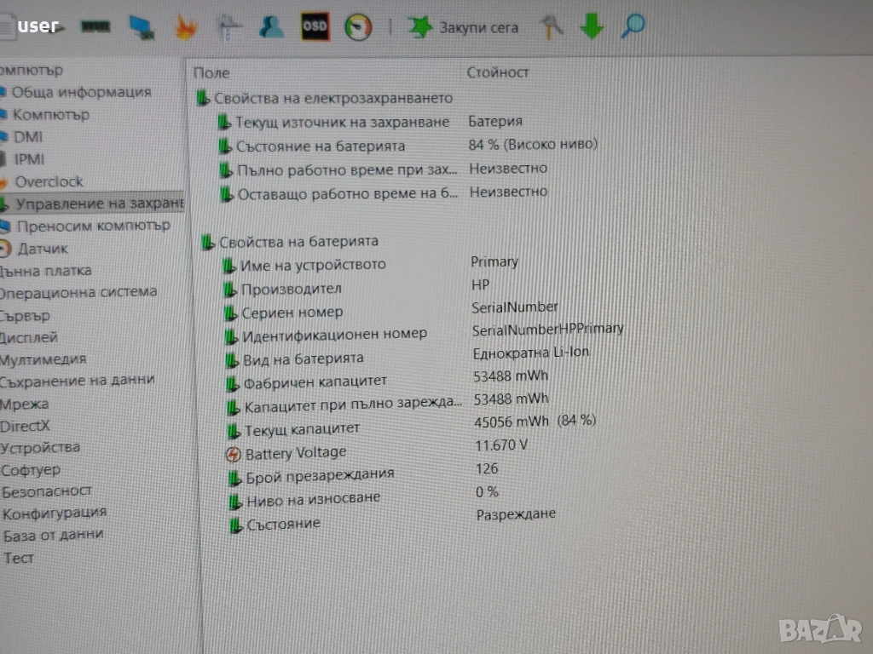This screenshot has width=873, height=654.
Task: Open the memory module benchmark icon
Action: [95, 26]
